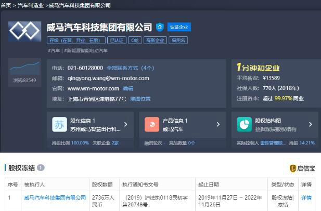Click the blue enterprise shield badge icon
The height and width of the screenshot is (211, 321).
pos(160,27)
